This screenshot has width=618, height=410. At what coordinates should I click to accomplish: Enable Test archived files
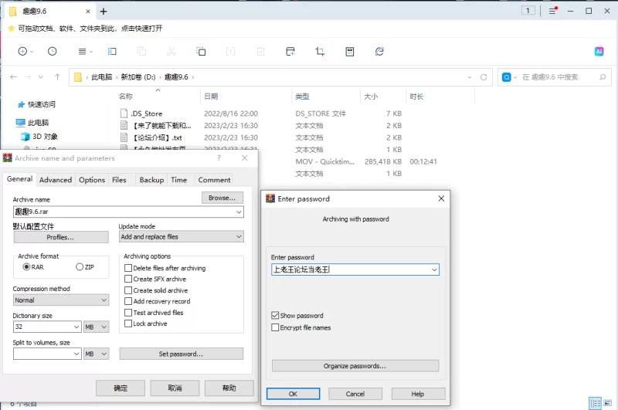(x=128, y=313)
